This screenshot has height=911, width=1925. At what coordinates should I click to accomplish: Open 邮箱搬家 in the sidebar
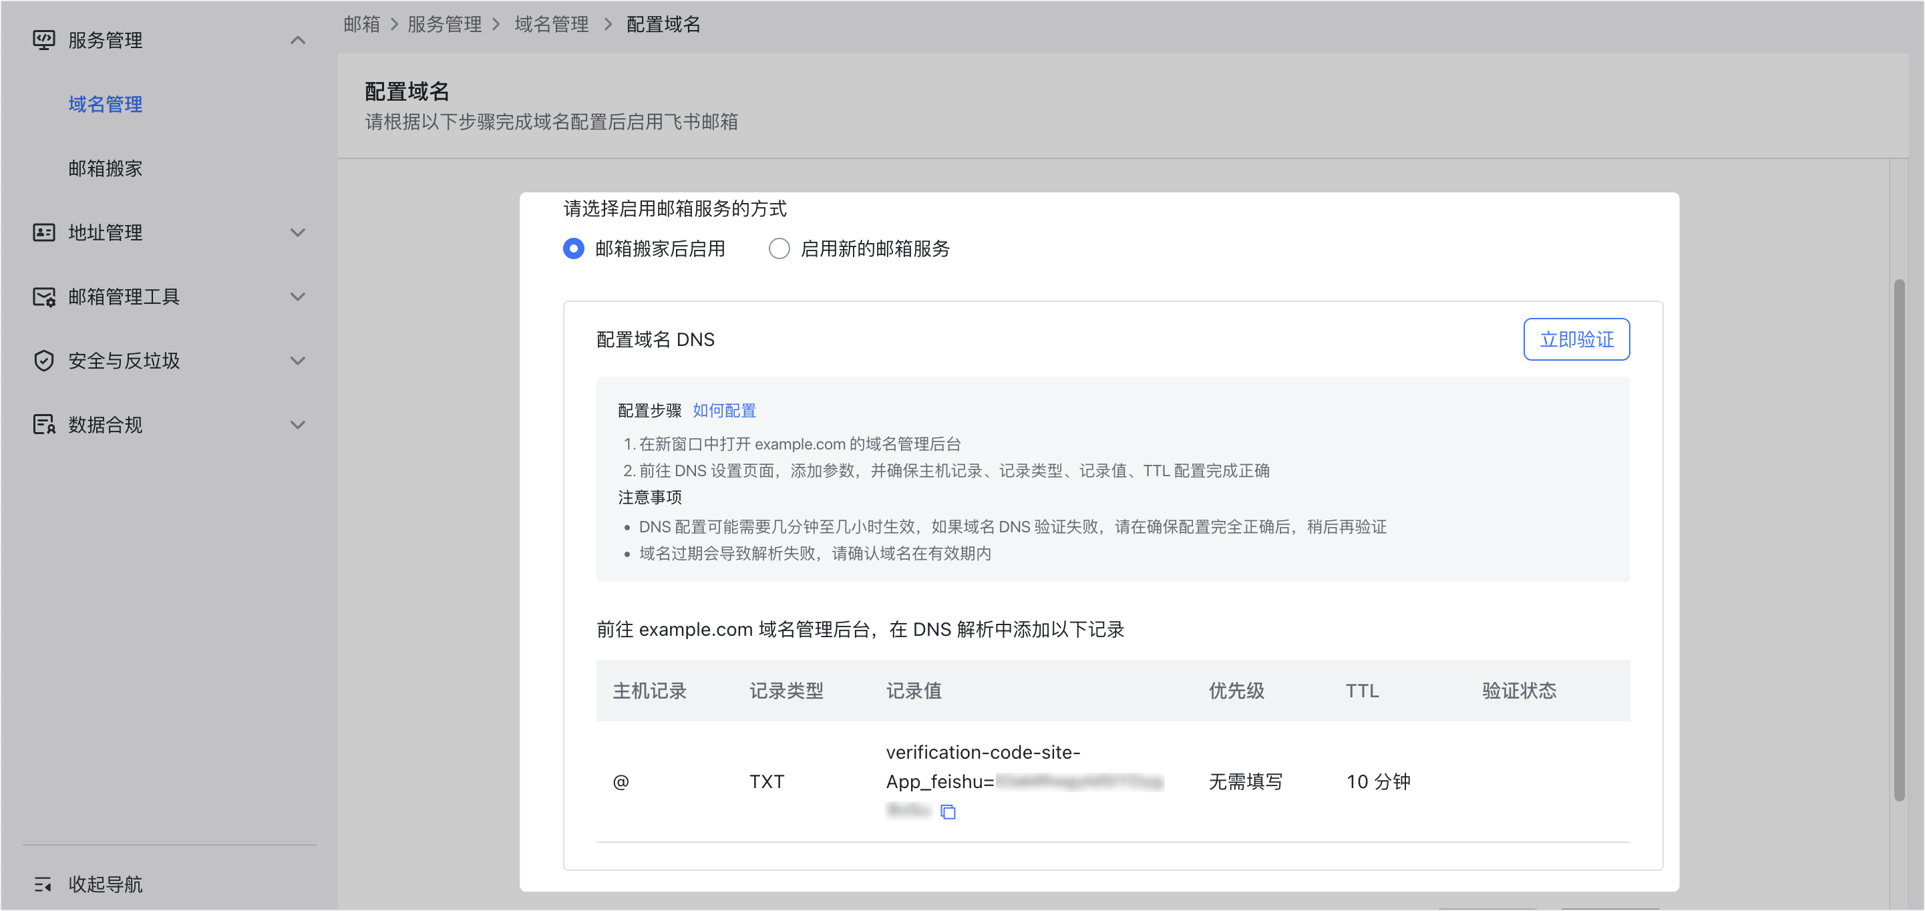(106, 168)
